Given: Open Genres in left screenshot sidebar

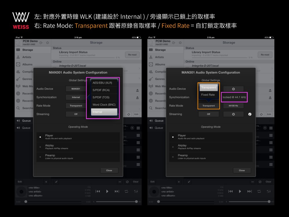Looking at the screenshot, I should pos(24,79).
